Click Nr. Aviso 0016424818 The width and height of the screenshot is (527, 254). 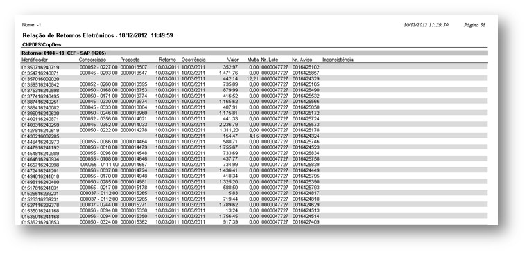[306, 199]
